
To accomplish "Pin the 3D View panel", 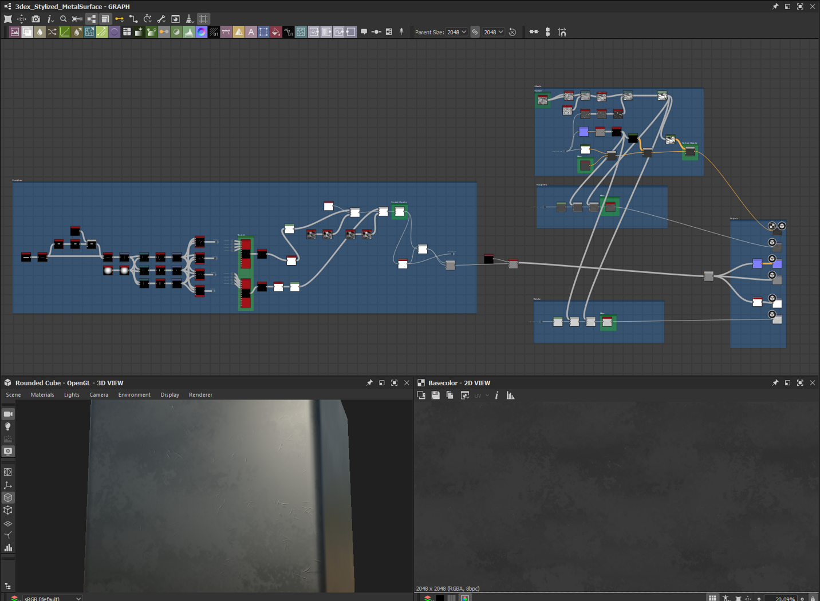I will (369, 383).
